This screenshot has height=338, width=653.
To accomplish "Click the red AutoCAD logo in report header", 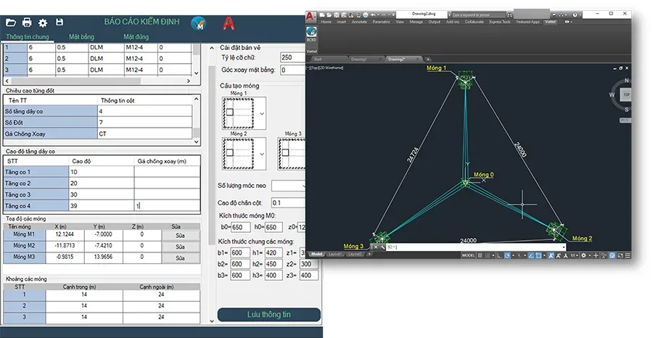I will (x=229, y=23).
